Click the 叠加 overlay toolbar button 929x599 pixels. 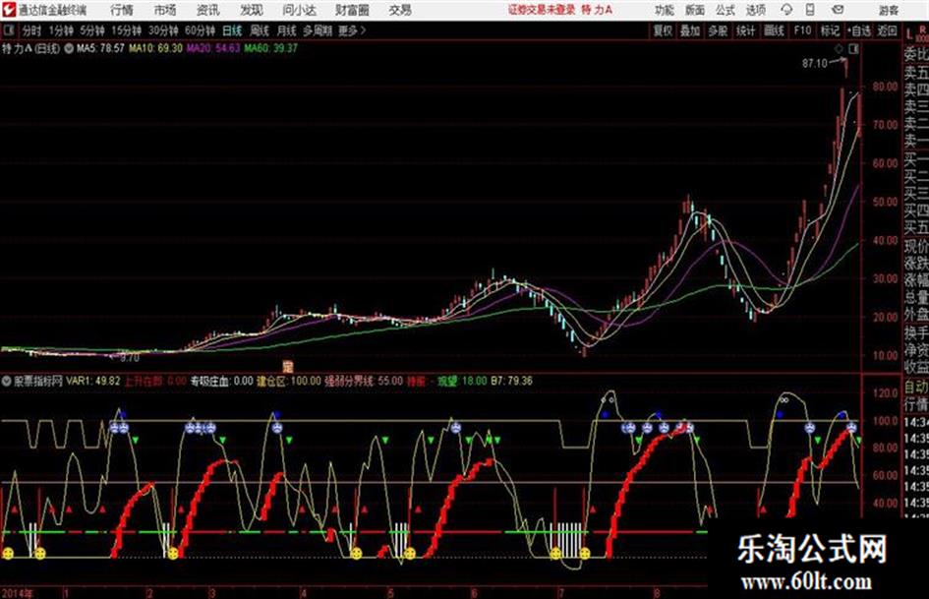[x=690, y=30]
